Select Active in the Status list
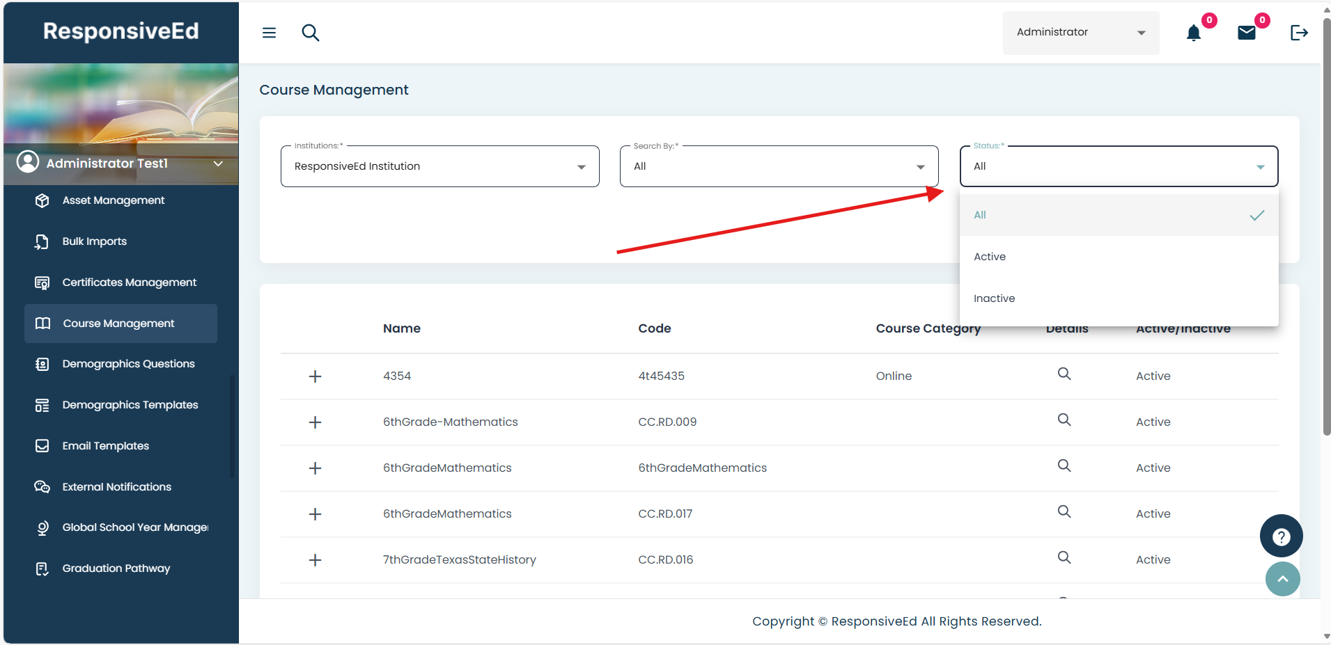 pos(990,257)
